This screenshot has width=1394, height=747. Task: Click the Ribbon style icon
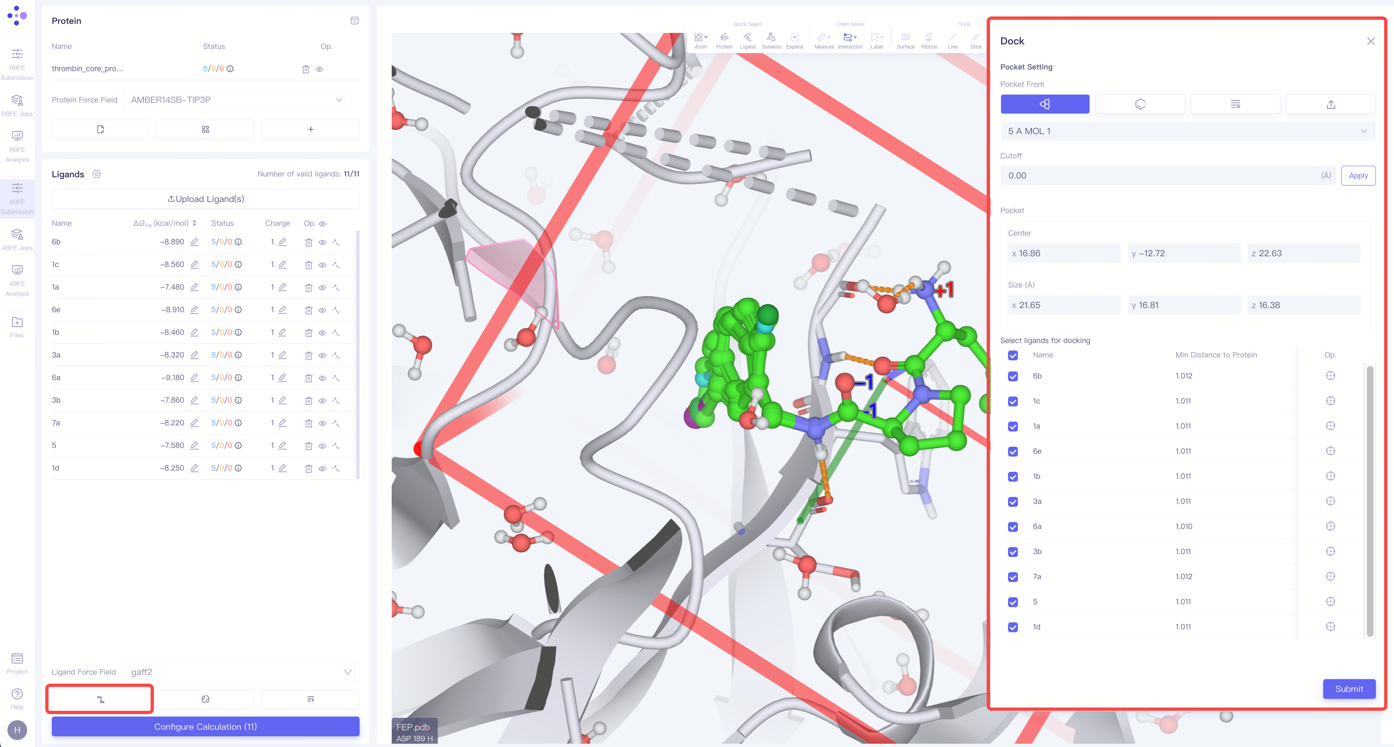pyautogui.click(x=929, y=39)
